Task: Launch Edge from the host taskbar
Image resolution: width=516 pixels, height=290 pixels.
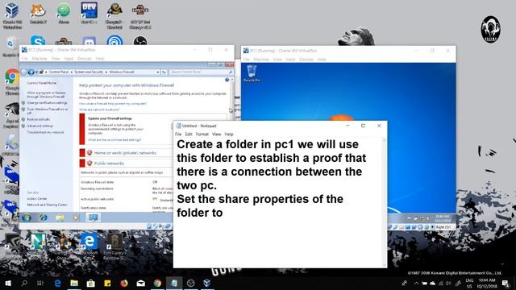Action: [57, 283]
